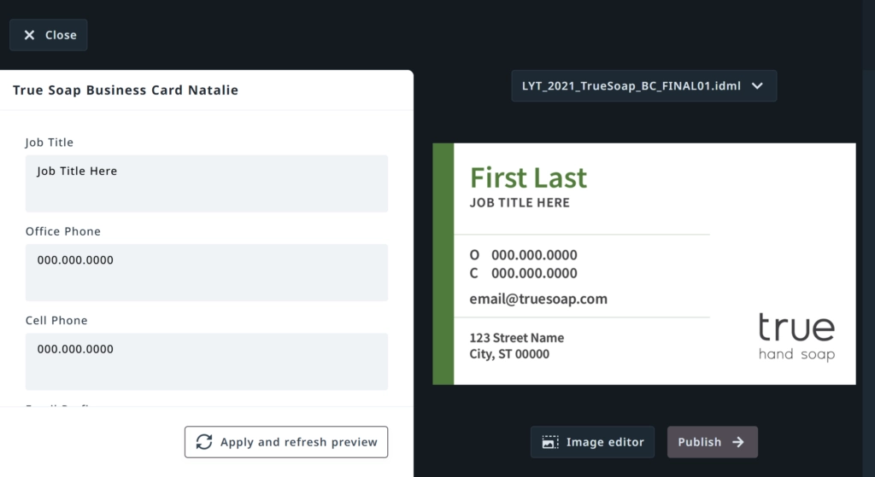
Task: Click into the Office Phone field
Action: click(x=207, y=272)
